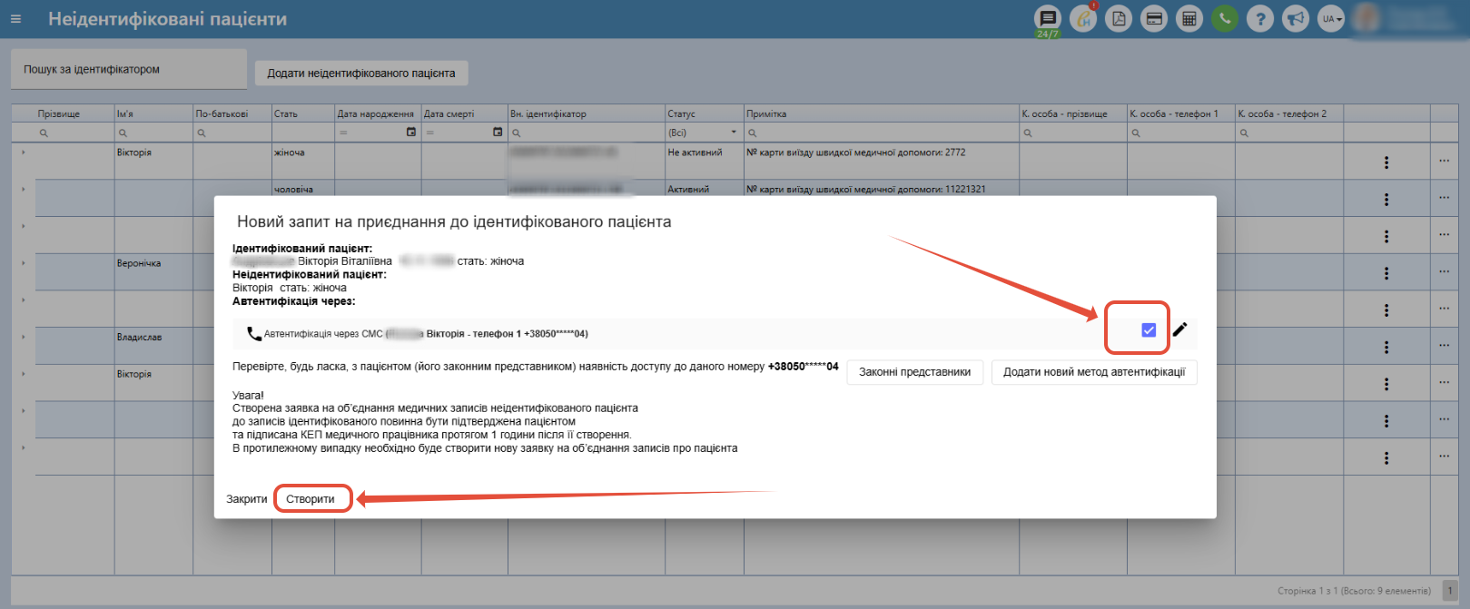1470x609 pixels.
Task: Open the calculator icon
Action: pos(1189,18)
